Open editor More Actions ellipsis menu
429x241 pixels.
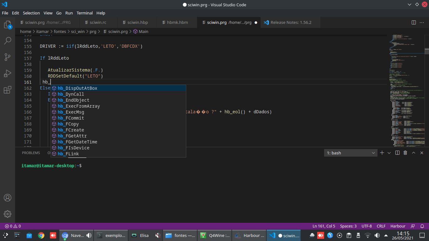tap(422, 23)
